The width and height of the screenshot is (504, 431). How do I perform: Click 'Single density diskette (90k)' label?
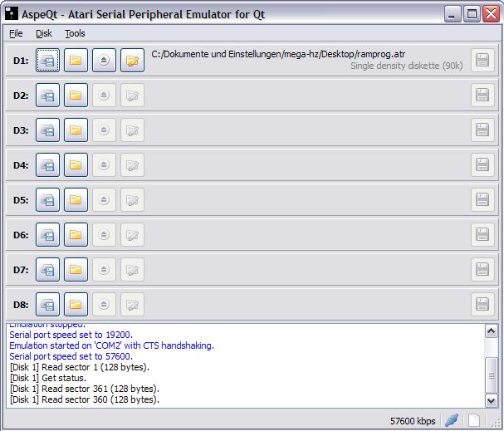[x=406, y=66]
